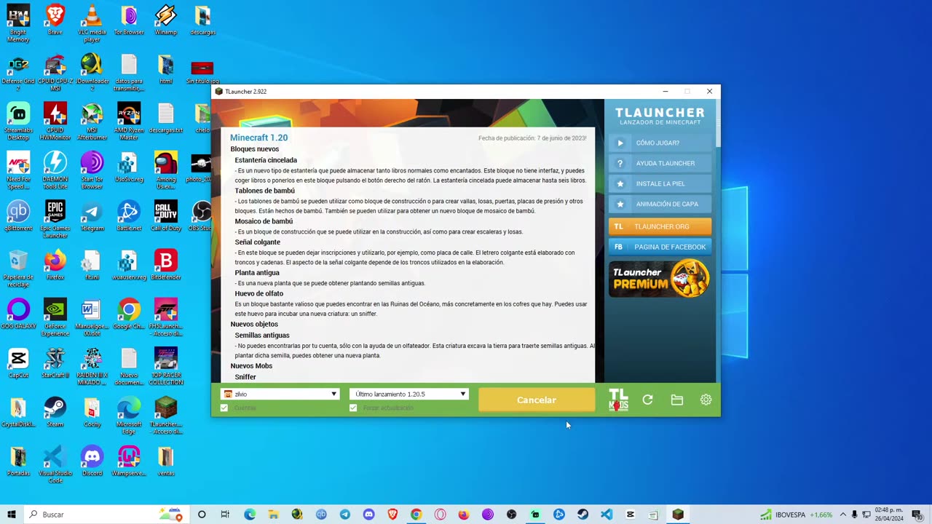Open Bitdefender desktop shortcut
Screen dimensions: 932x524
tap(166, 265)
